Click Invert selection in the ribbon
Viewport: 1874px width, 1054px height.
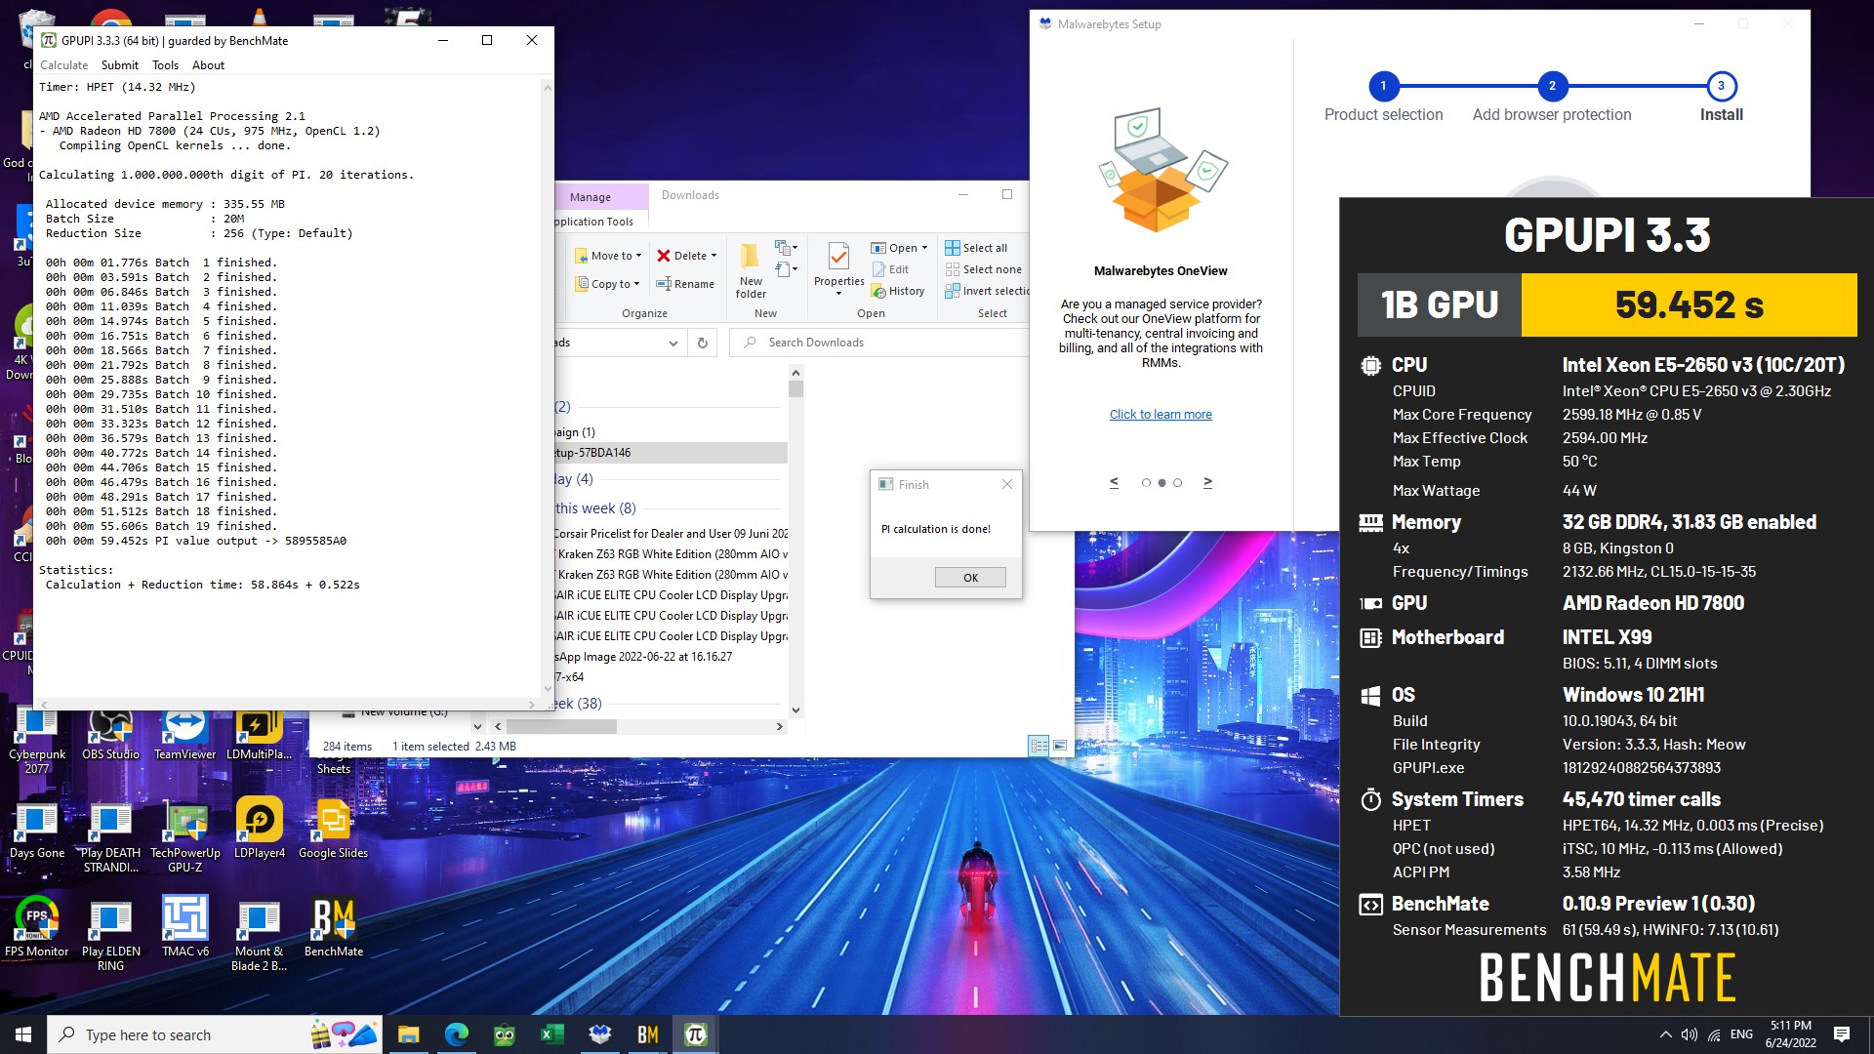click(x=987, y=291)
